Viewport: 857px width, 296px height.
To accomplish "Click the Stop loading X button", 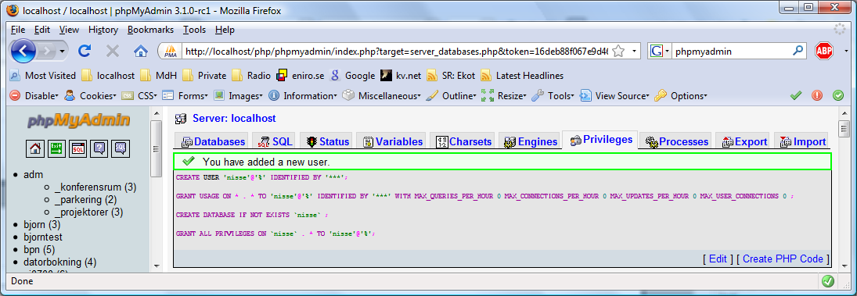I will (x=113, y=52).
